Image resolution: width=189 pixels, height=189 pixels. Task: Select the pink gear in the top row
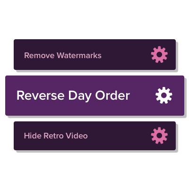click(159, 54)
